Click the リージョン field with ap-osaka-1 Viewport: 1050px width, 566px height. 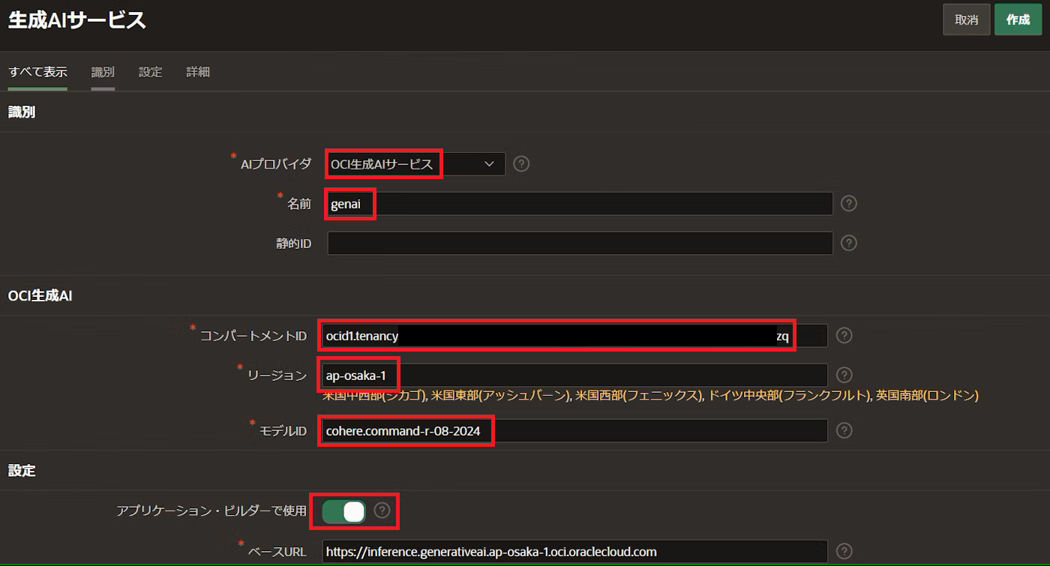point(574,375)
